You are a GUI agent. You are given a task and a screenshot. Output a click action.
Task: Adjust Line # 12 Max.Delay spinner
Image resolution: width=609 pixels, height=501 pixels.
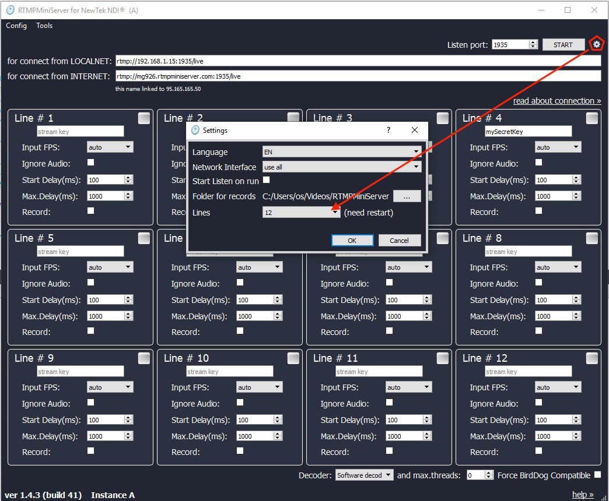(x=576, y=436)
